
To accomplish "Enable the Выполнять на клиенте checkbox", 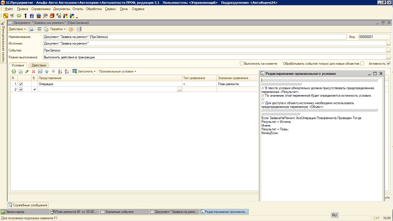I will [x=242, y=63].
